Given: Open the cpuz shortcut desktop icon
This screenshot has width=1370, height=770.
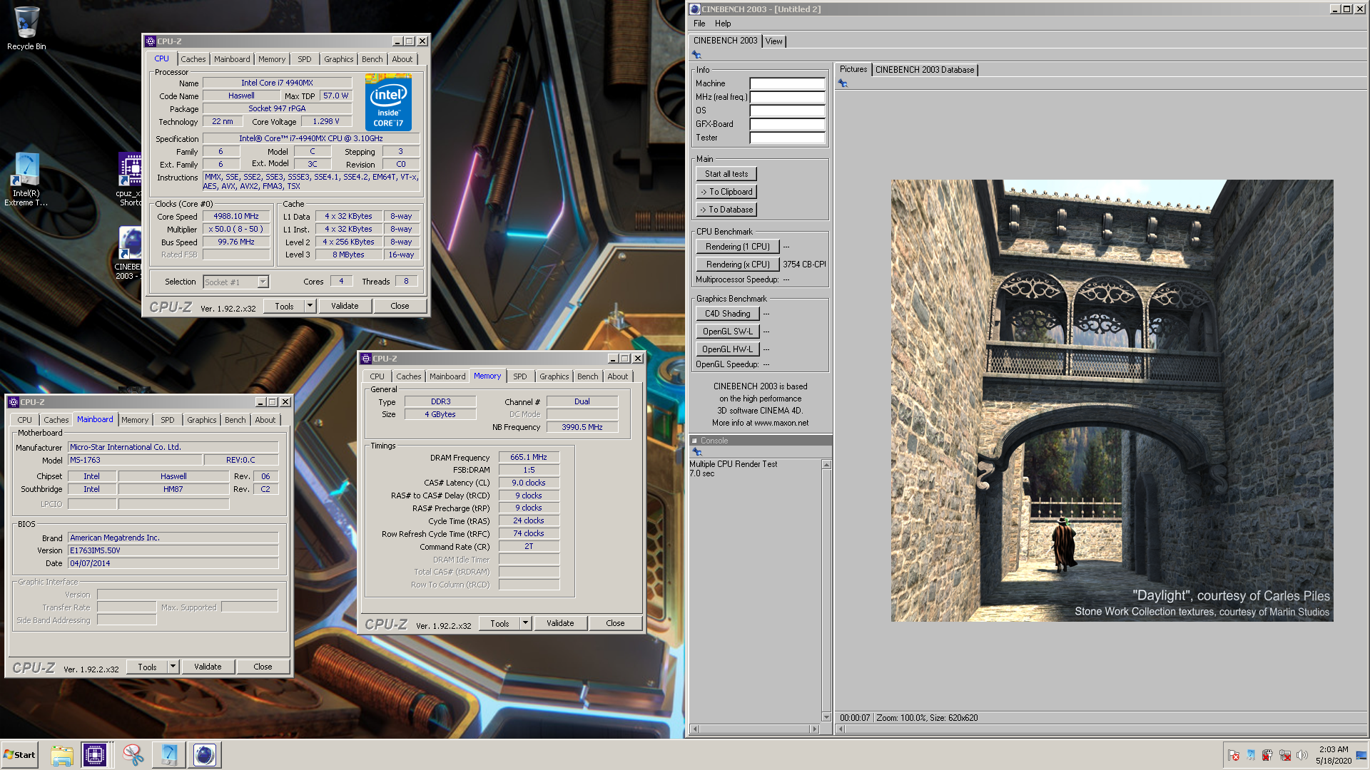Looking at the screenshot, I should (x=130, y=180).
